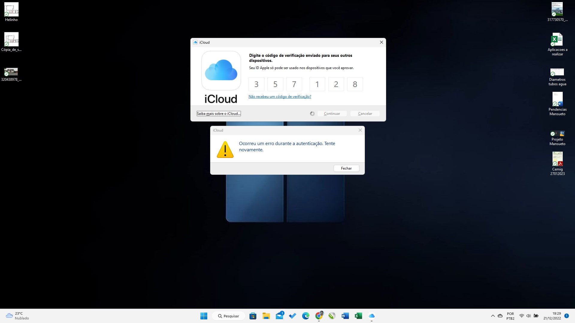
Task: Open the Mail app with unread badge
Action: 279,316
